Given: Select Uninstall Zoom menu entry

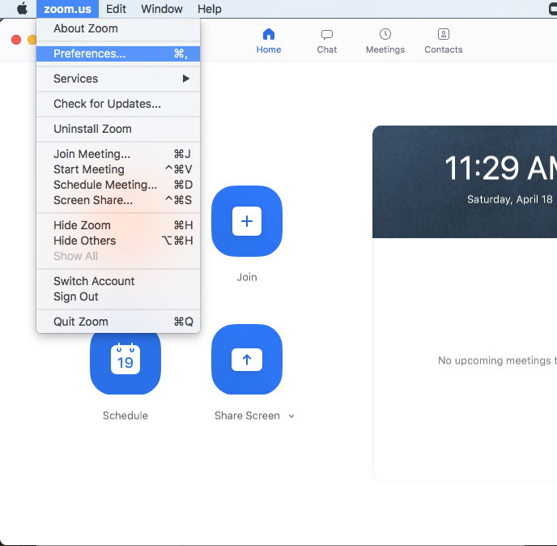Looking at the screenshot, I should click(x=118, y=129).
